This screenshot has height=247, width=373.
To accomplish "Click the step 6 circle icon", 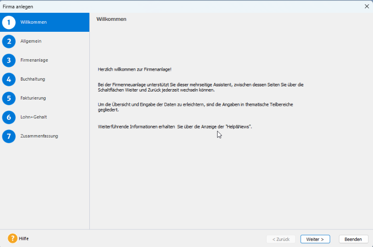I will coord(9,118).
